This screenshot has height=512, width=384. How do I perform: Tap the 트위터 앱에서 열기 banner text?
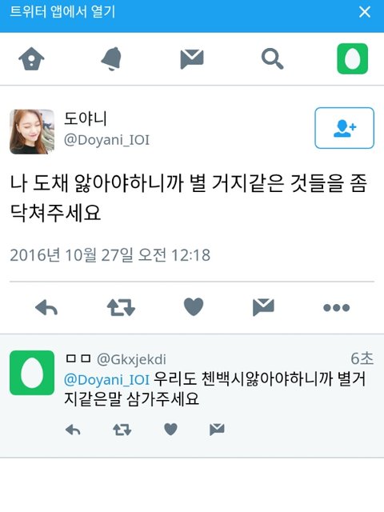[x=62, y=12]
